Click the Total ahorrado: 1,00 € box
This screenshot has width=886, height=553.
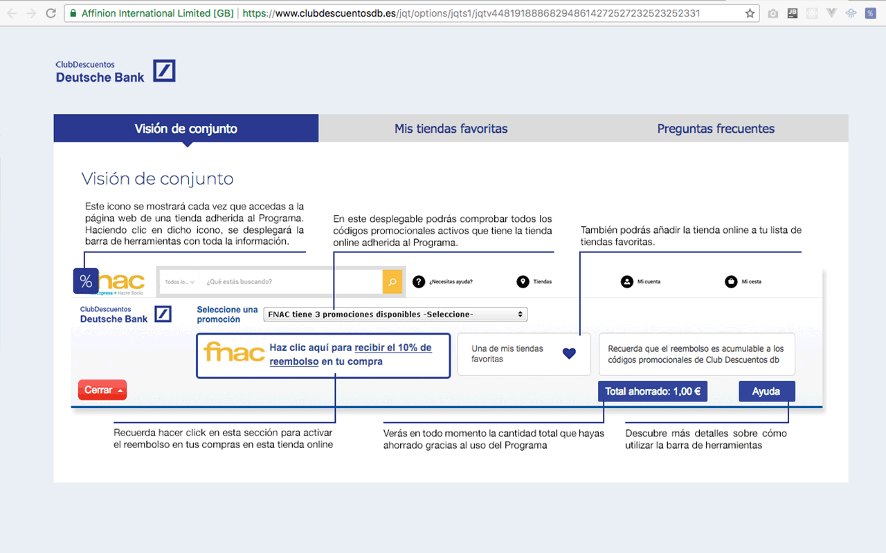tap(653, 391)
